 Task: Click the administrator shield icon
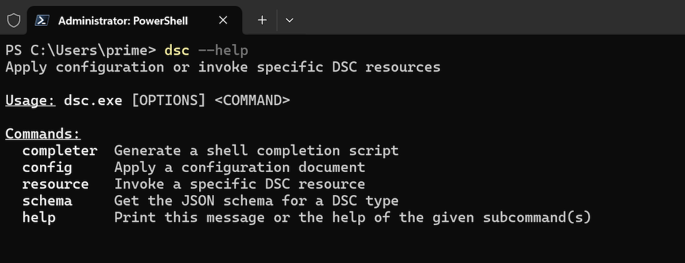coord(14,21)
